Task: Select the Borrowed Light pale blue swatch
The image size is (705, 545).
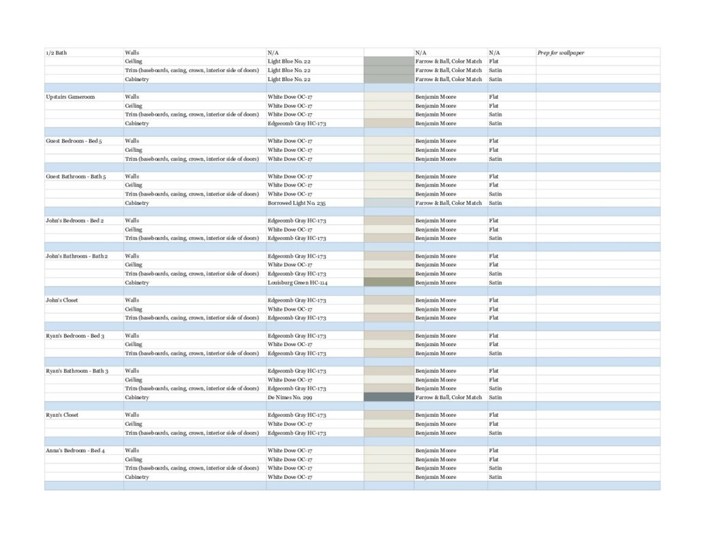Action: point(388,203)
